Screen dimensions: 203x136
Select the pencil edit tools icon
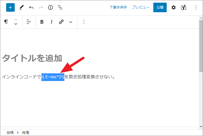tap(22, 7)
